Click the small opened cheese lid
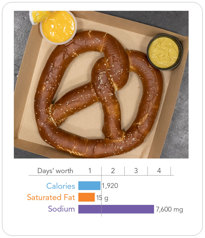The width and height of the screenshot is (205, 238). tap(39, 17)
